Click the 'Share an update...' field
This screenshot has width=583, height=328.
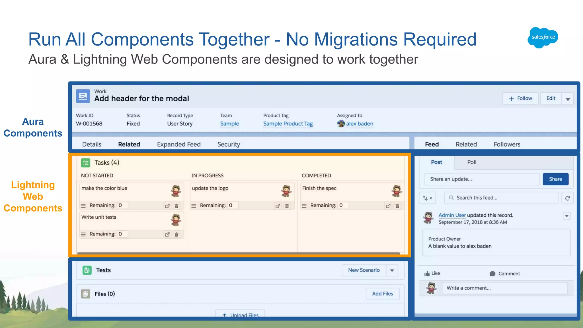coord(482,179)
